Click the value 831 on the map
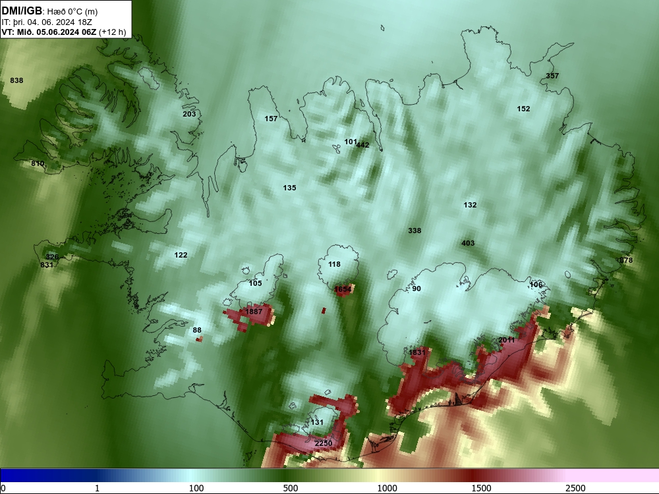659x494 pixels. (47, 265)
